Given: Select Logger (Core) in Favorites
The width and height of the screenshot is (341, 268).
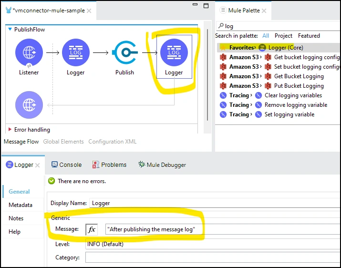Looking at the screenshot, I should pyautogui.click(x=279, y=47).
